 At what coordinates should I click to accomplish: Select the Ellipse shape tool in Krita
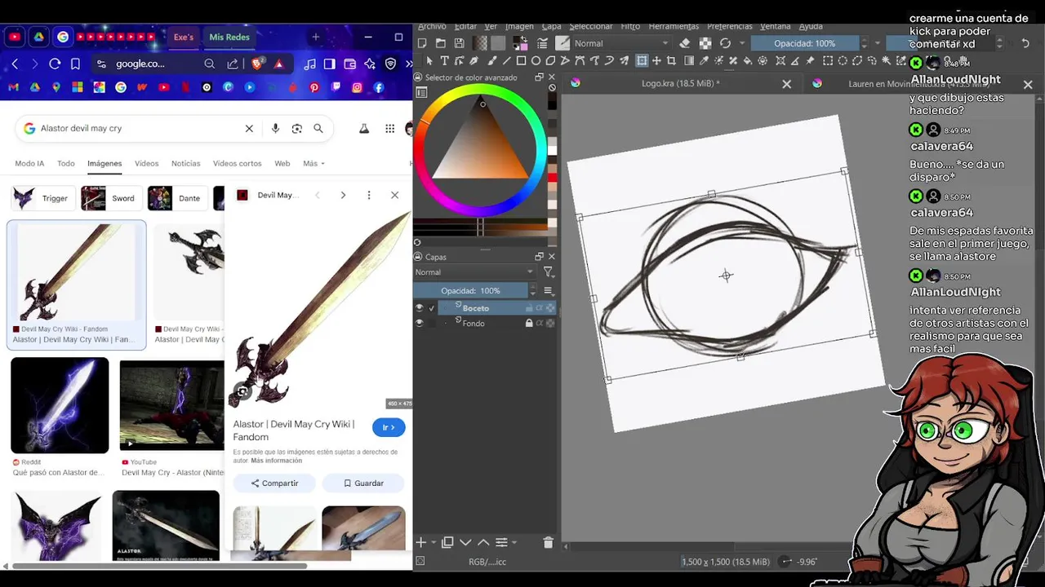(536, 60)
